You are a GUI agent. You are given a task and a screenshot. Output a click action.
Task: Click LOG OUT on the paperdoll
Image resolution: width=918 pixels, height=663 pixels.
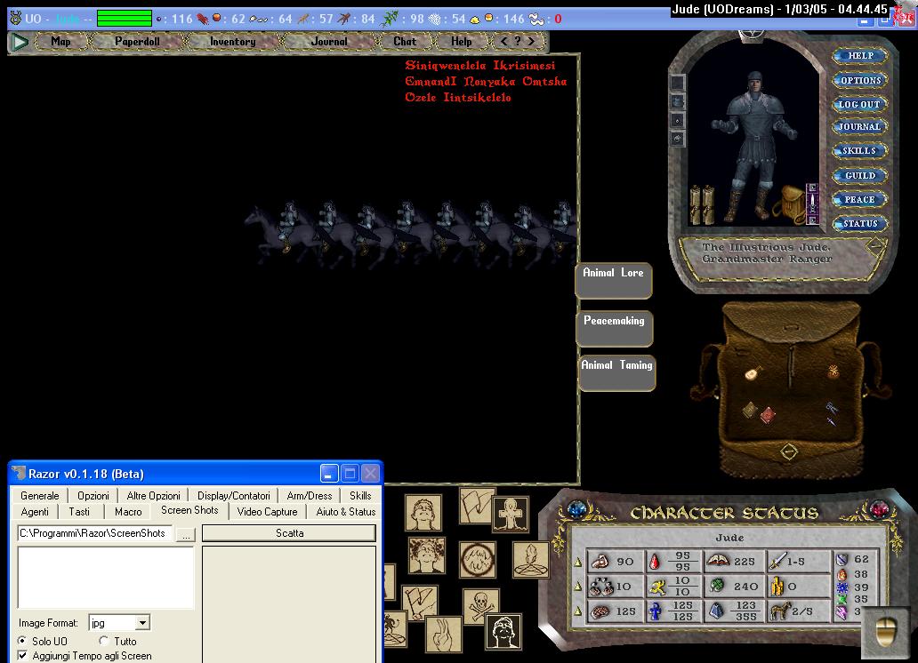pyautogui.click(x=859, y=104)
